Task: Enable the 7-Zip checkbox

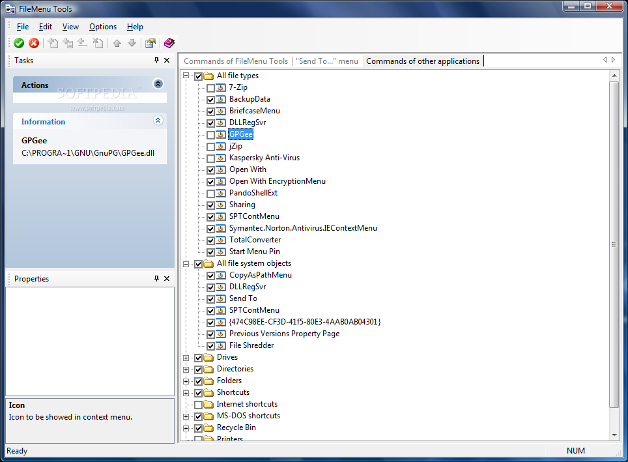Action: [x=210, y=88]
